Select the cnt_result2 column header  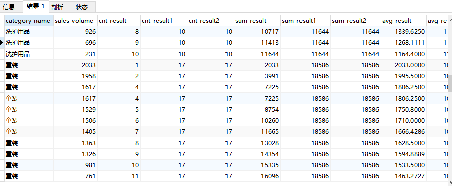point(210,21)
